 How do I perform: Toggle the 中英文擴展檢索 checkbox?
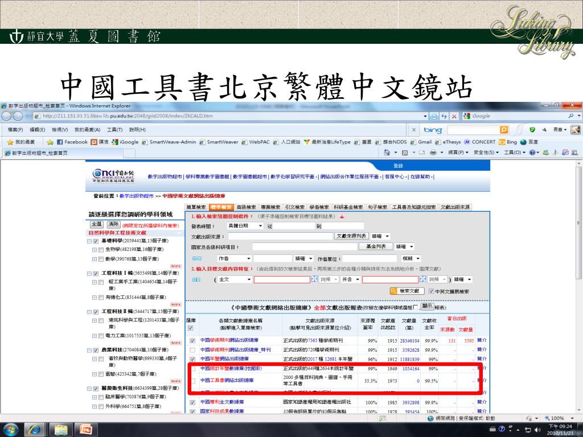(x=432, y=291)
